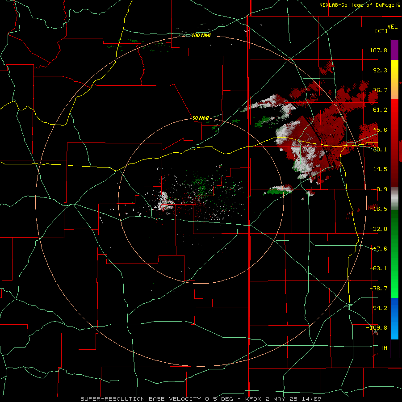402x402 pixels.
Task: Click the 50 NMI range ring label
Action: tap(201, 118)
